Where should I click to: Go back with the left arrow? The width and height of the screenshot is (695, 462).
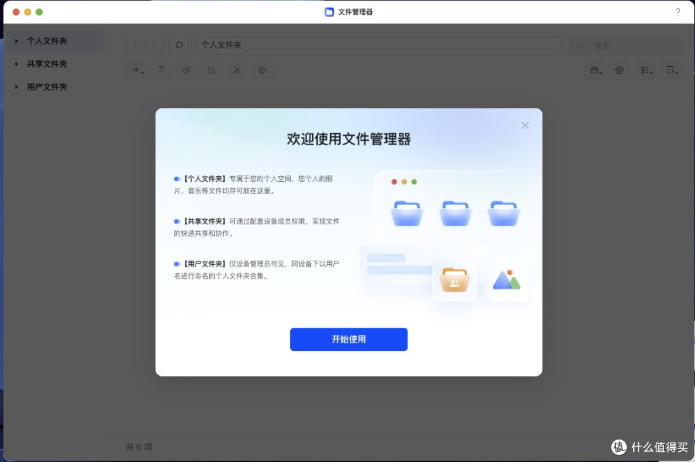coord(136,45)
